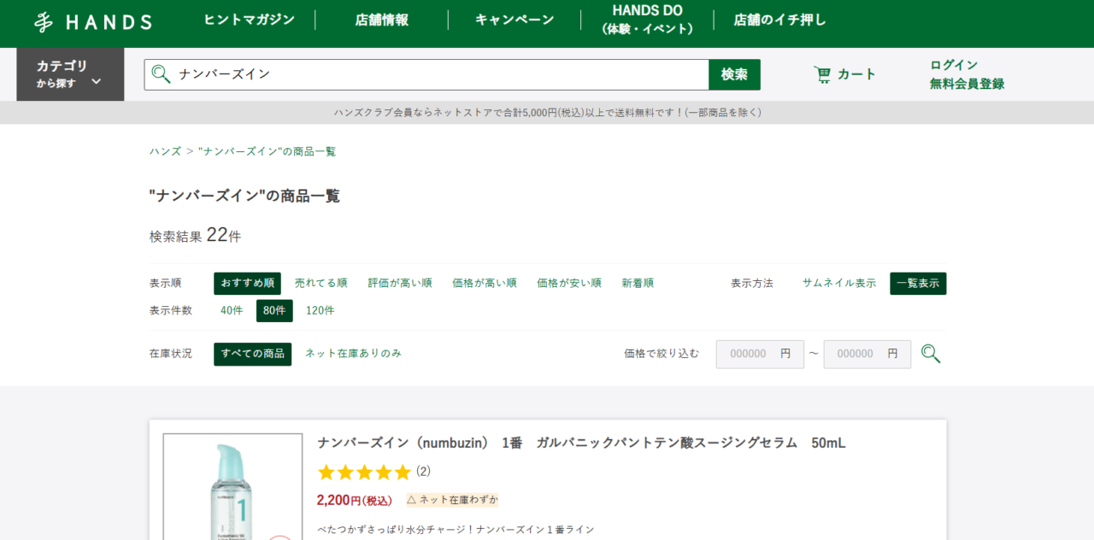Image resolution: width=1094 pixels, height=540 pixels.
Task: Show 80件 per page
Action: [274, 311]
